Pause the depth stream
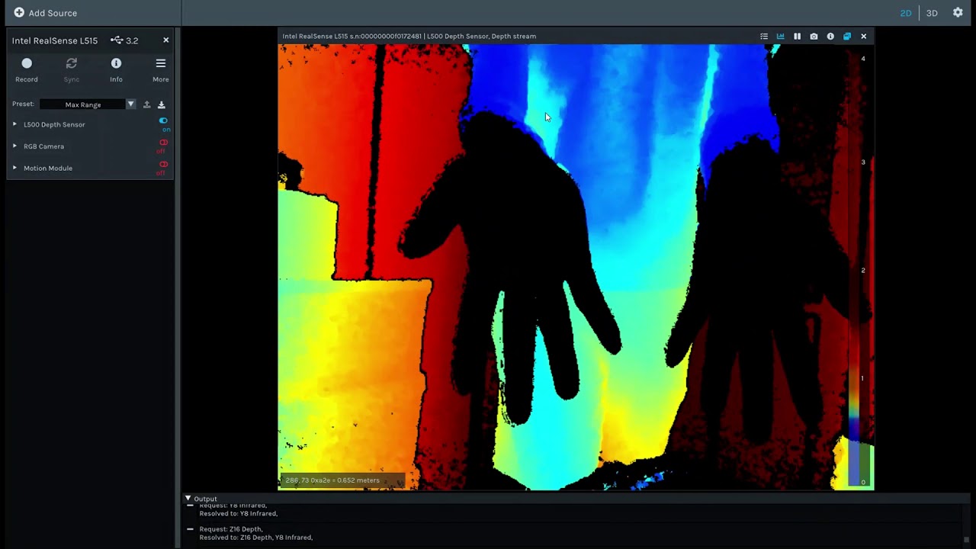 point(797,37)
